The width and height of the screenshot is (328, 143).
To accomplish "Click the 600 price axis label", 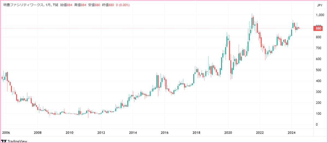I will 318,59.
